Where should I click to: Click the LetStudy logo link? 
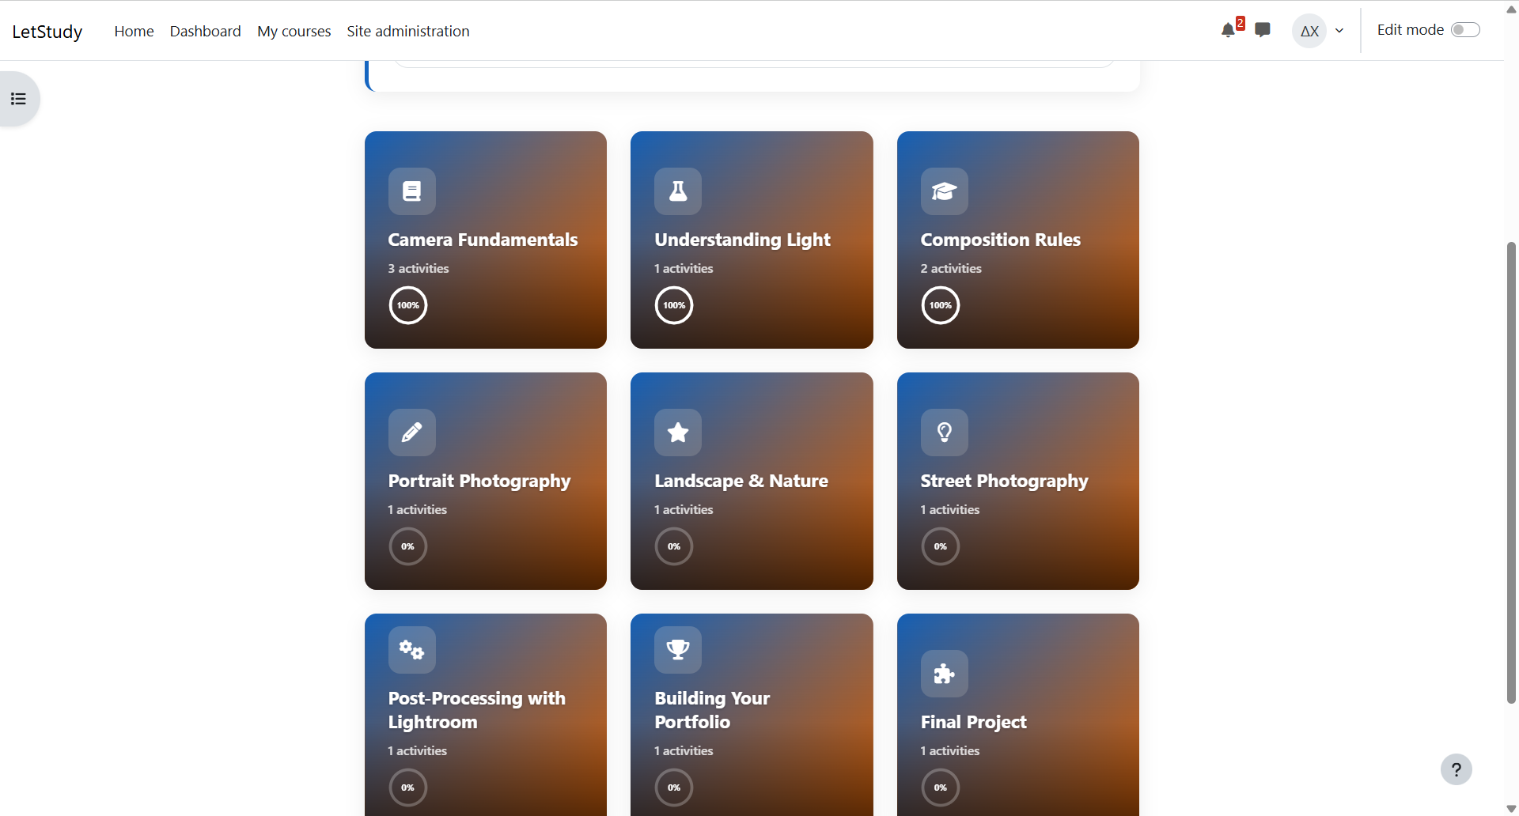coord(47,31)
